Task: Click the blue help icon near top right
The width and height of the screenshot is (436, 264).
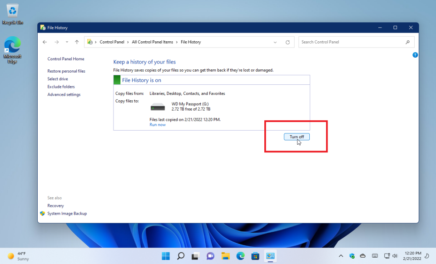Action: (415, 54)
